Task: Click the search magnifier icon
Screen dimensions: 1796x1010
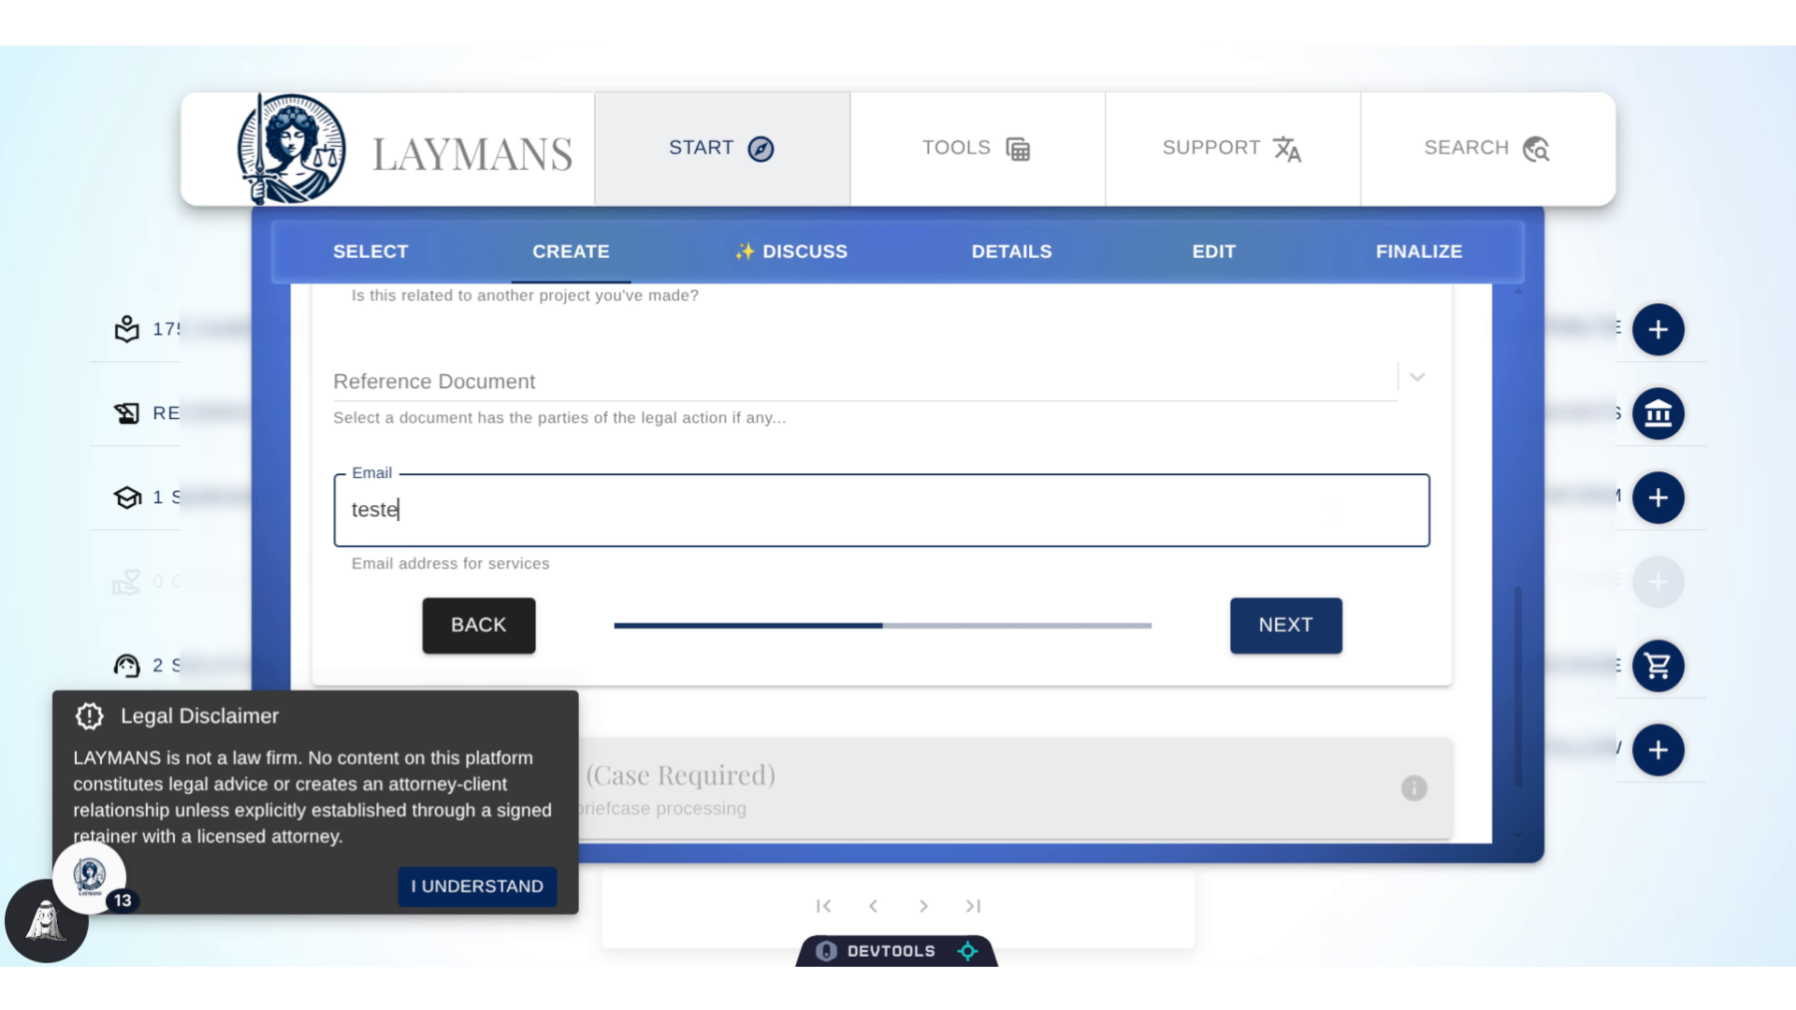Action: point(1536,149)
